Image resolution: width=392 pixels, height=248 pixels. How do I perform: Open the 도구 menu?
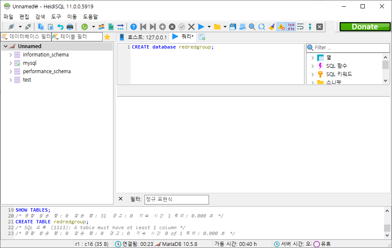coord(56,17)
